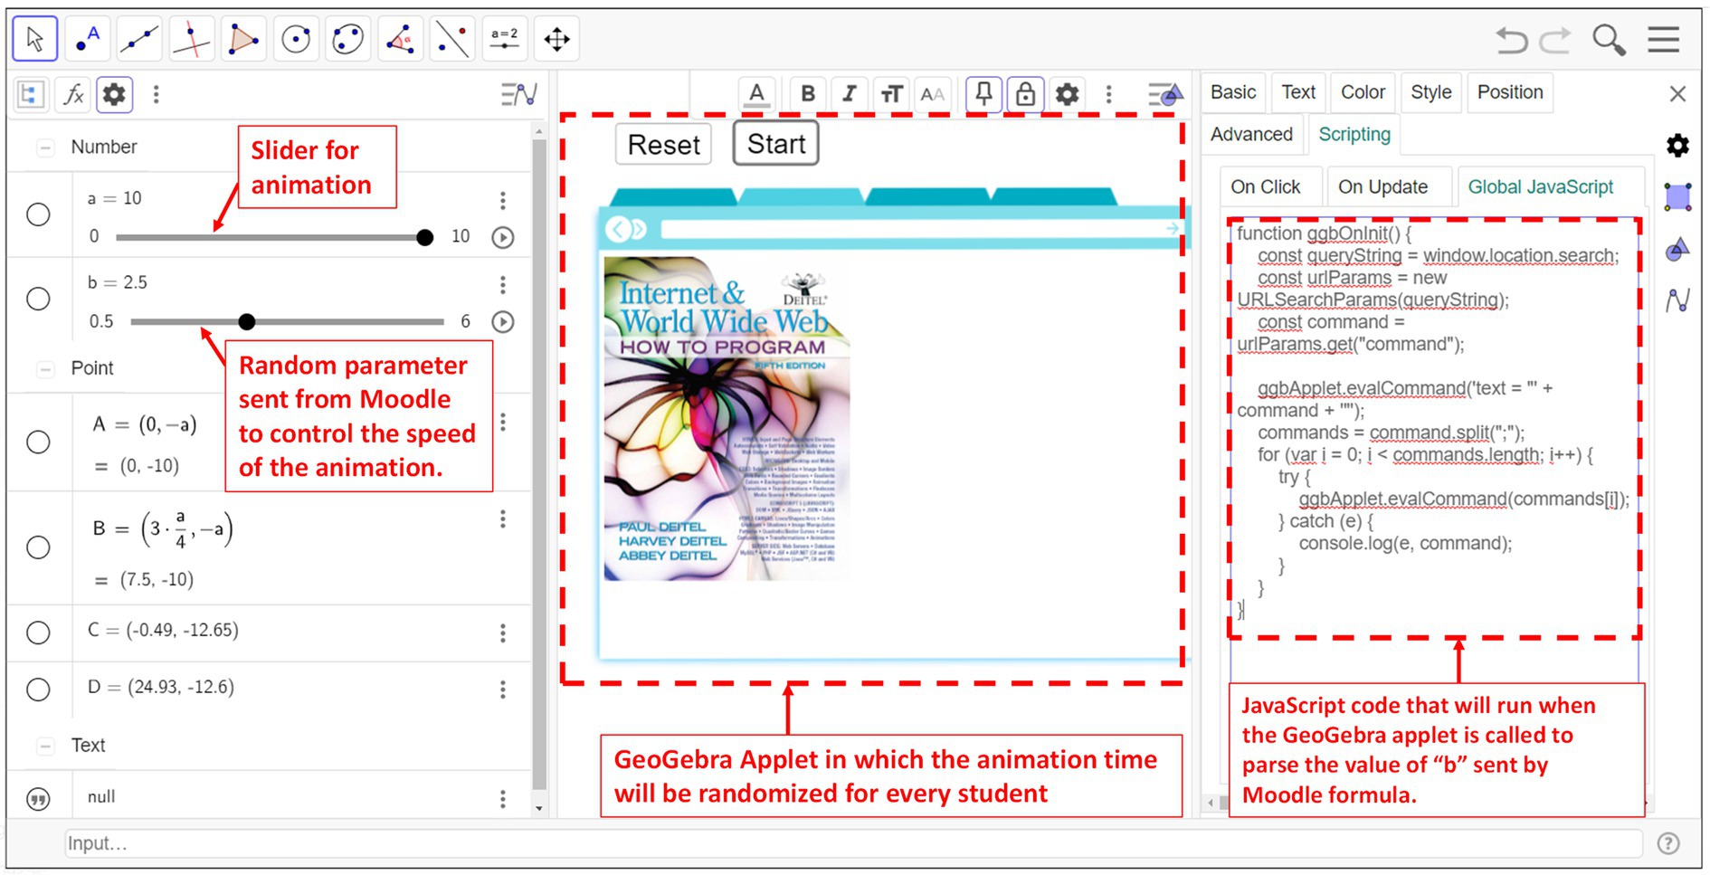This screenshot has width=1710, height=875.
Task: Collapse the Number group
Action: [44, 147]
